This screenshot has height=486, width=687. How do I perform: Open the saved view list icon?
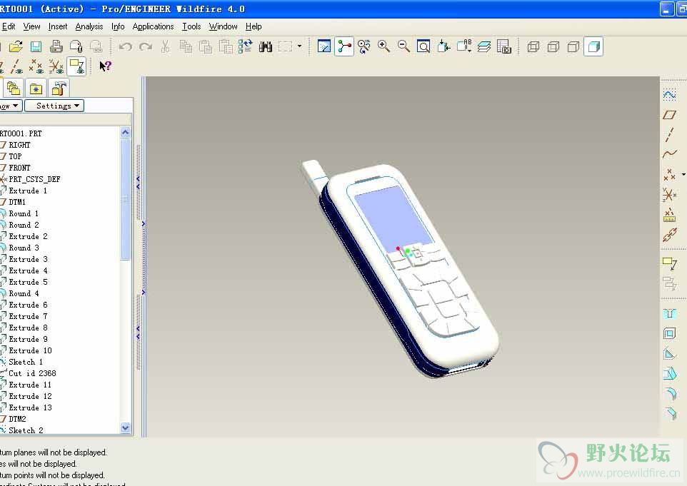tap(464, 46)
